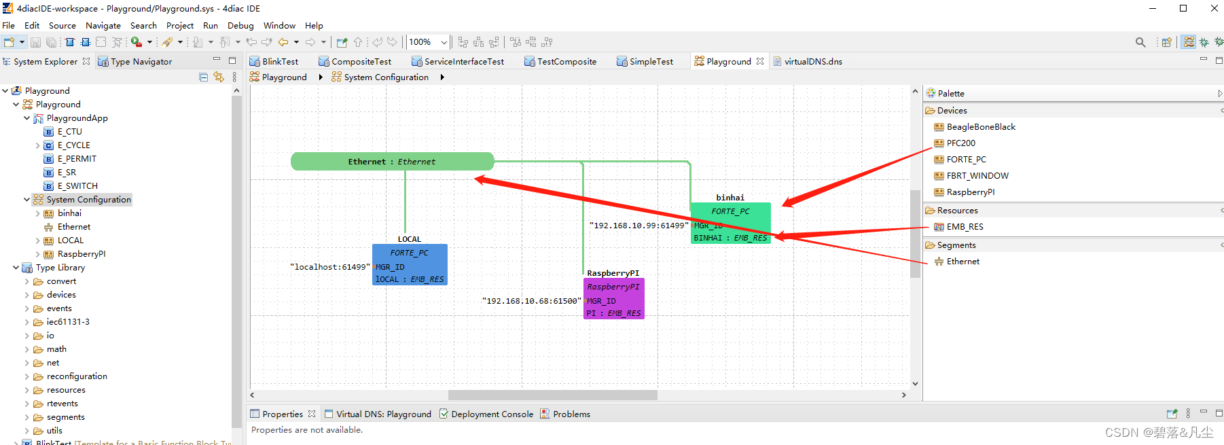Expand the E_CYCLE tree node
This screenshot has height=445, width=1224.
(x=37, y=145)
